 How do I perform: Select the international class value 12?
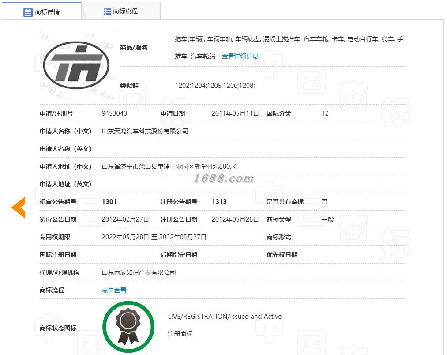click(325, 113)
